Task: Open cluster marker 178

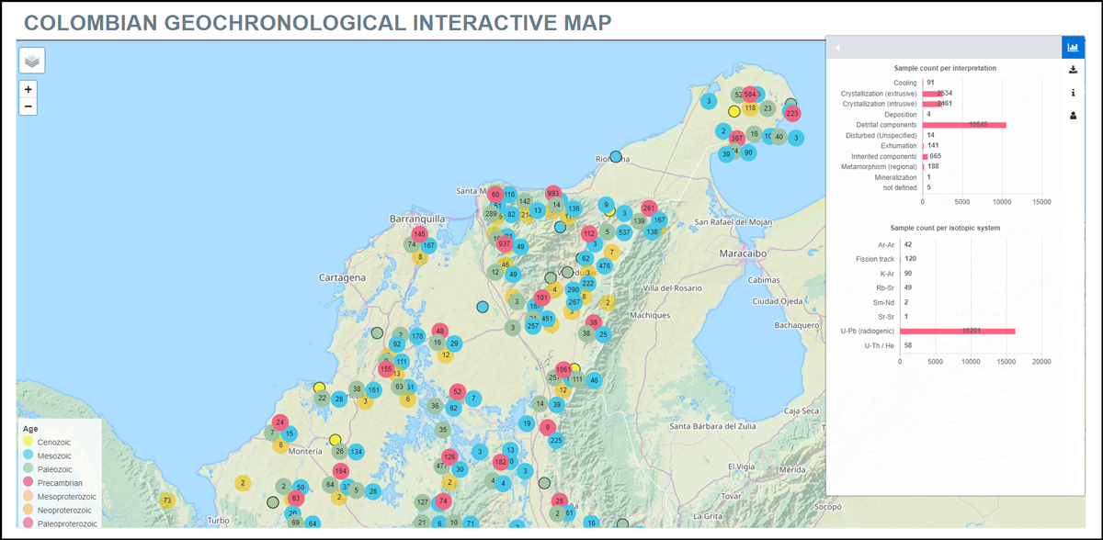Action: tap(417, 336)
